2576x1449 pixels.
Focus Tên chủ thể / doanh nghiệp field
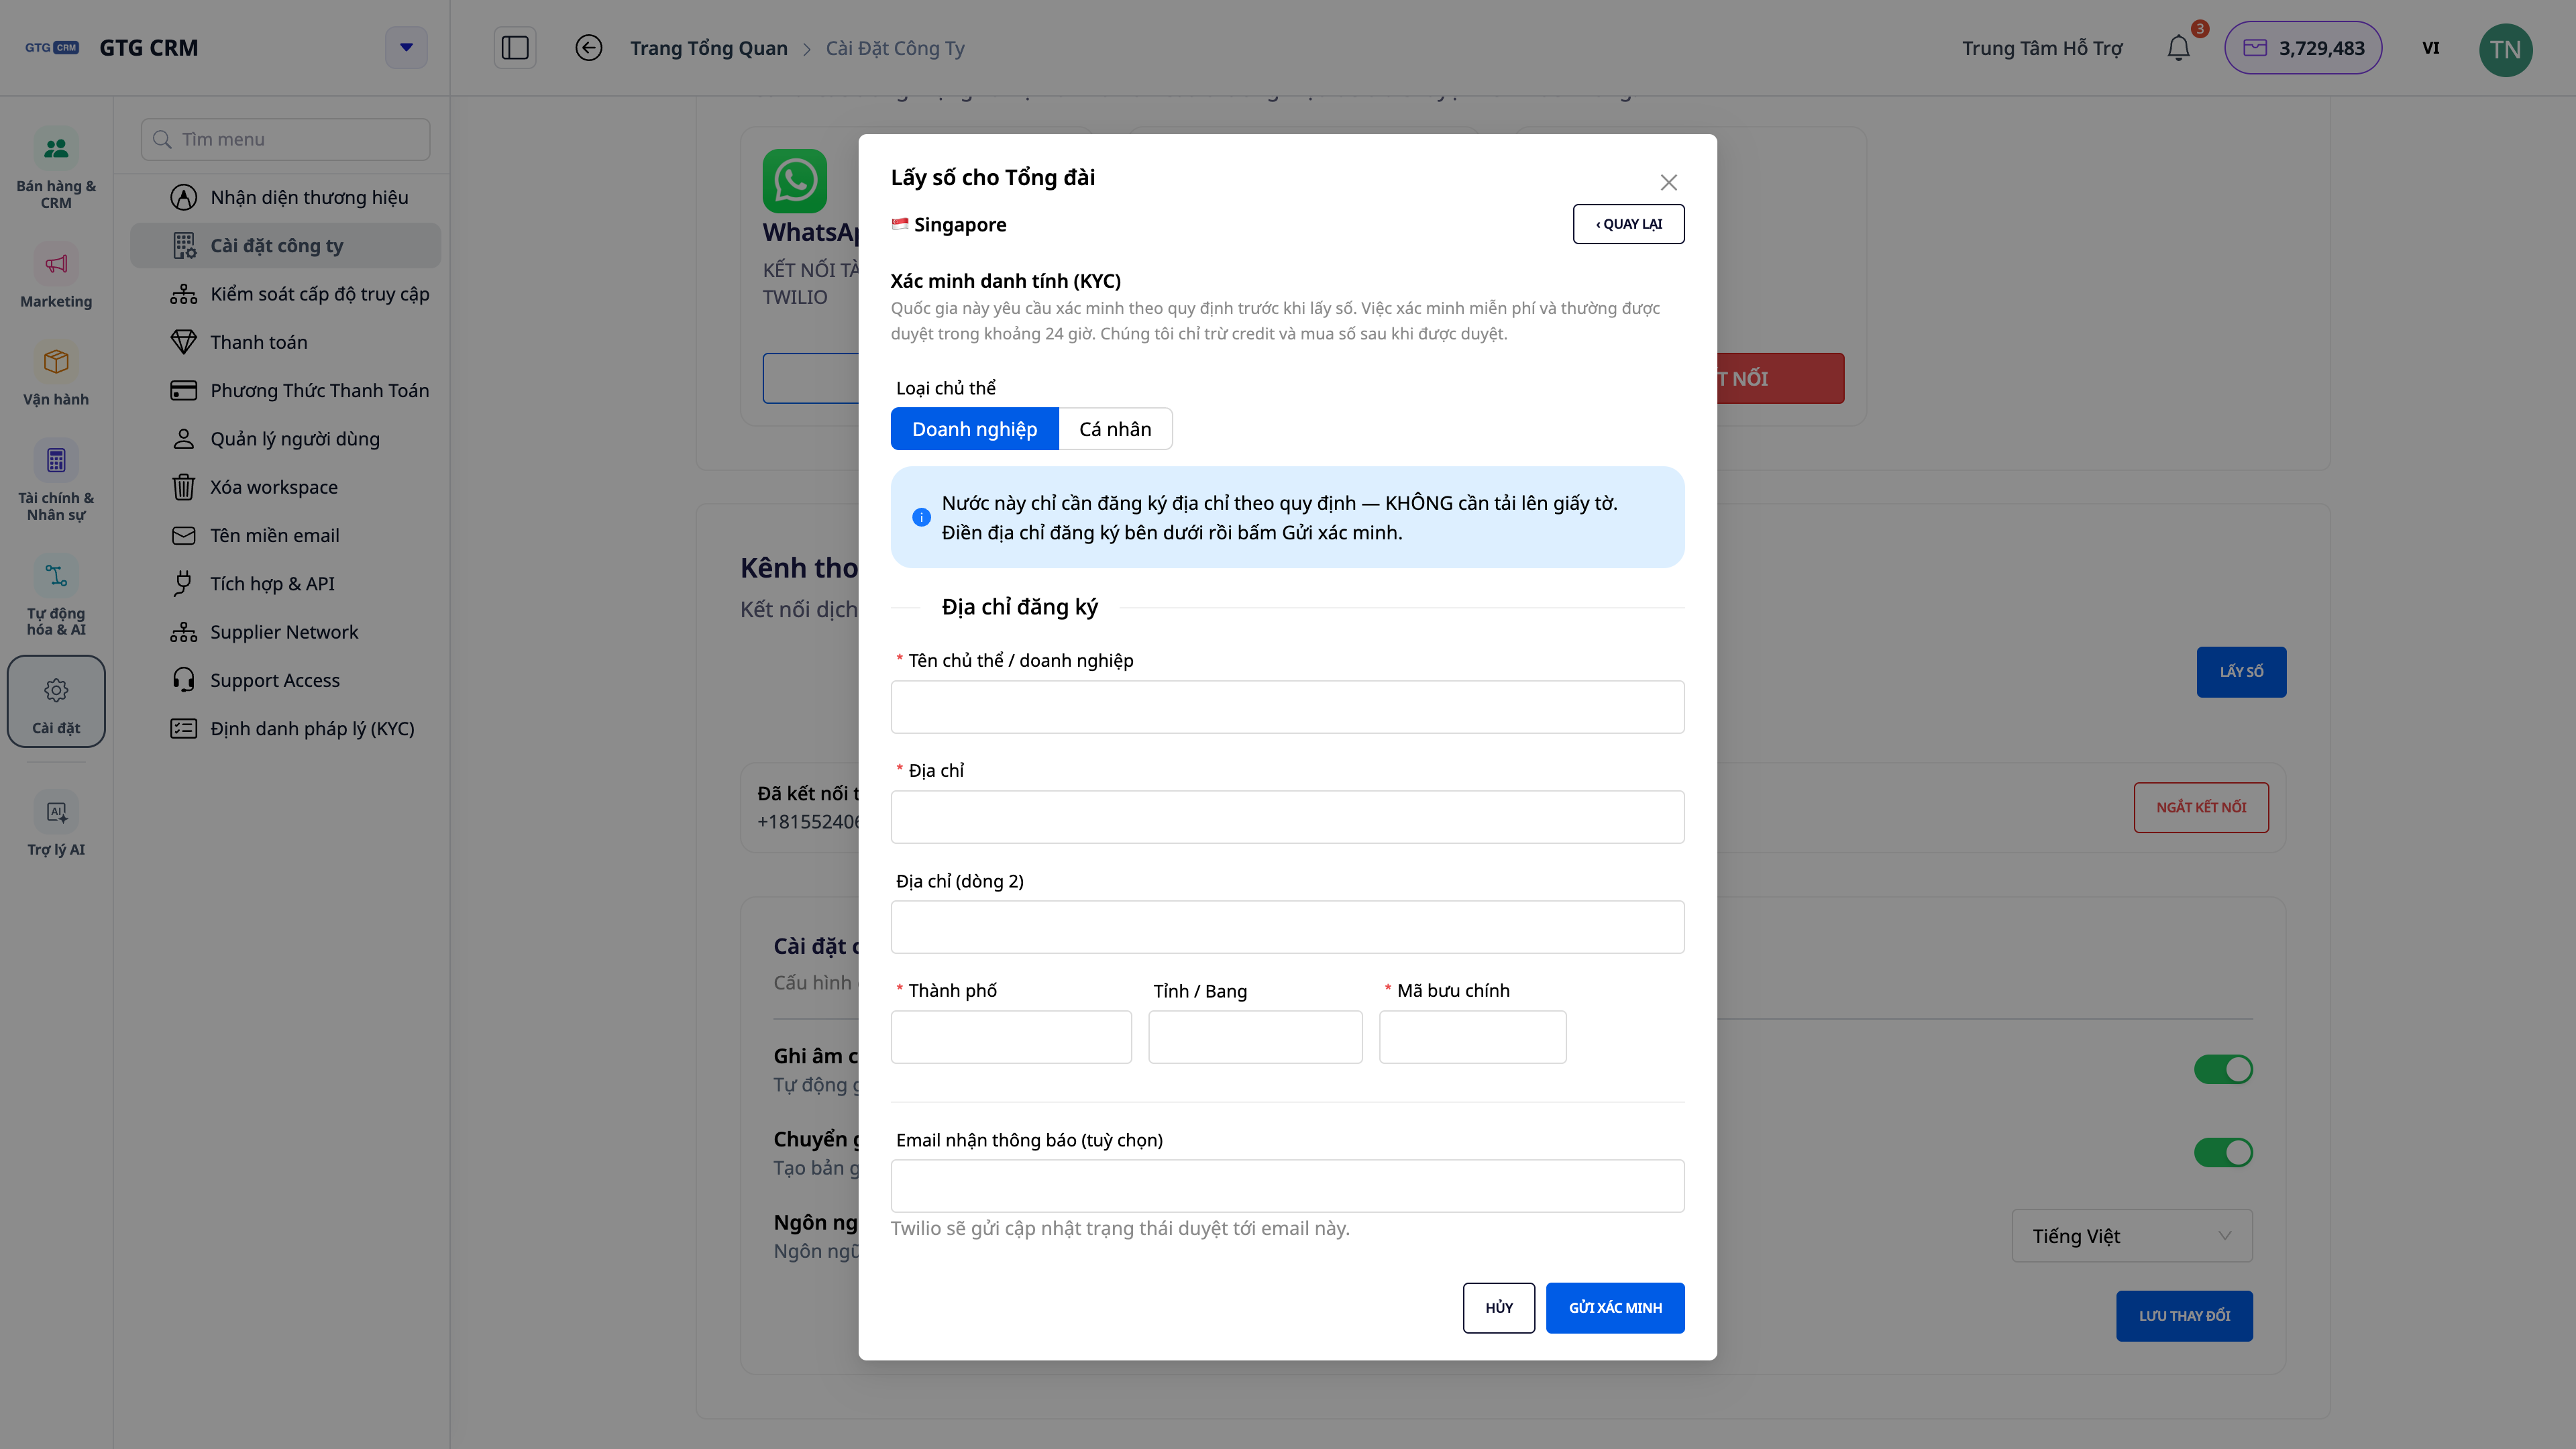1287,707
